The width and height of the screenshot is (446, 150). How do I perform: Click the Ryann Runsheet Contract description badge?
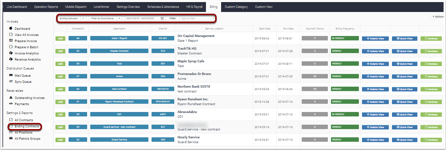click(x=119, y=102)
